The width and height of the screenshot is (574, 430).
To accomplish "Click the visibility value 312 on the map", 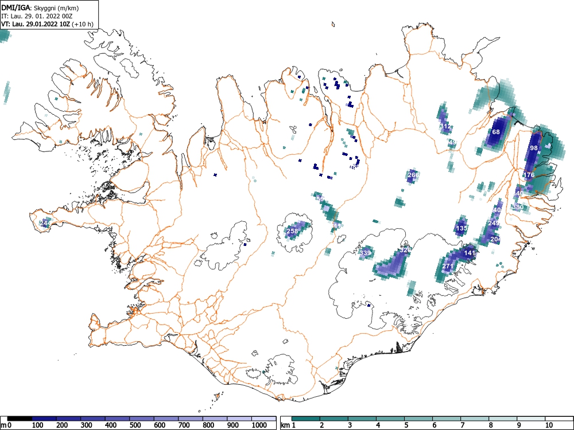I will pyautogui.click(x=445, y=126).
